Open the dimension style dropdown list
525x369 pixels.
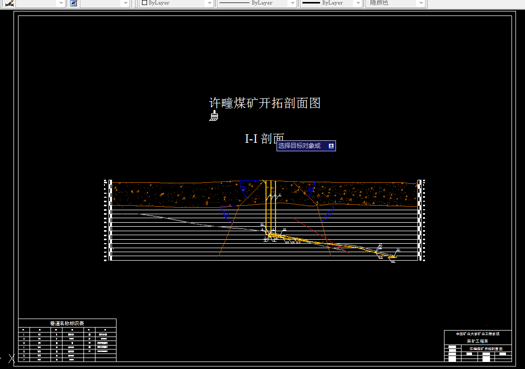coord(60,3)
